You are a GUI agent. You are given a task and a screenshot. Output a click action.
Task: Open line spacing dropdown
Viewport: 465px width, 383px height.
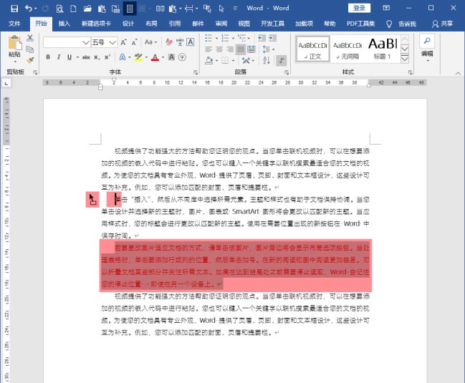(x=269, y=49)
